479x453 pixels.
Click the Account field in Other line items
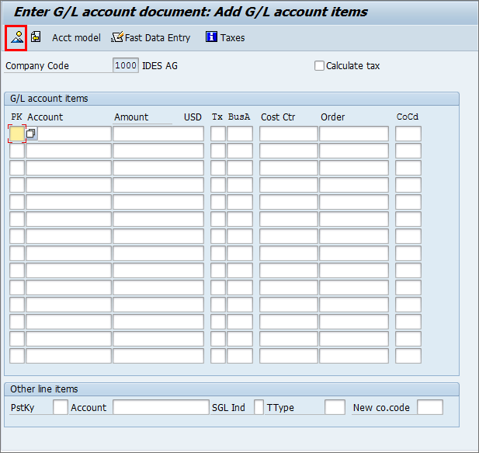click(x=161, y=407)
